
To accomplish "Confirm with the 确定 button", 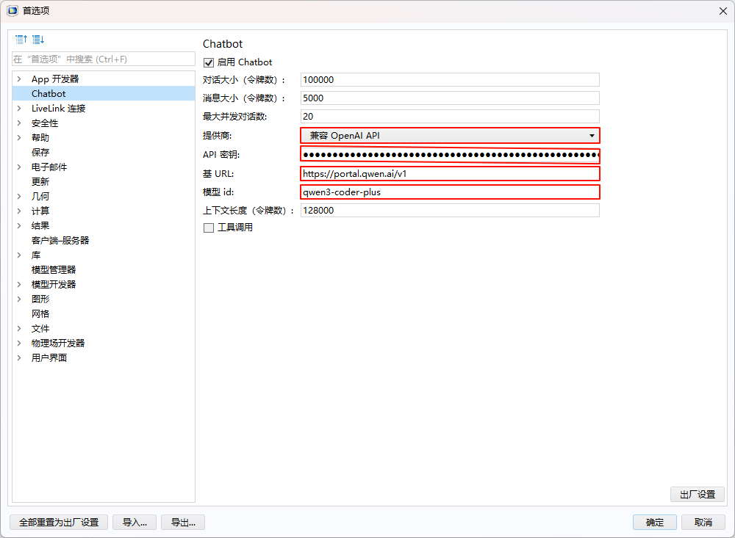I will [x=654, y=522].
